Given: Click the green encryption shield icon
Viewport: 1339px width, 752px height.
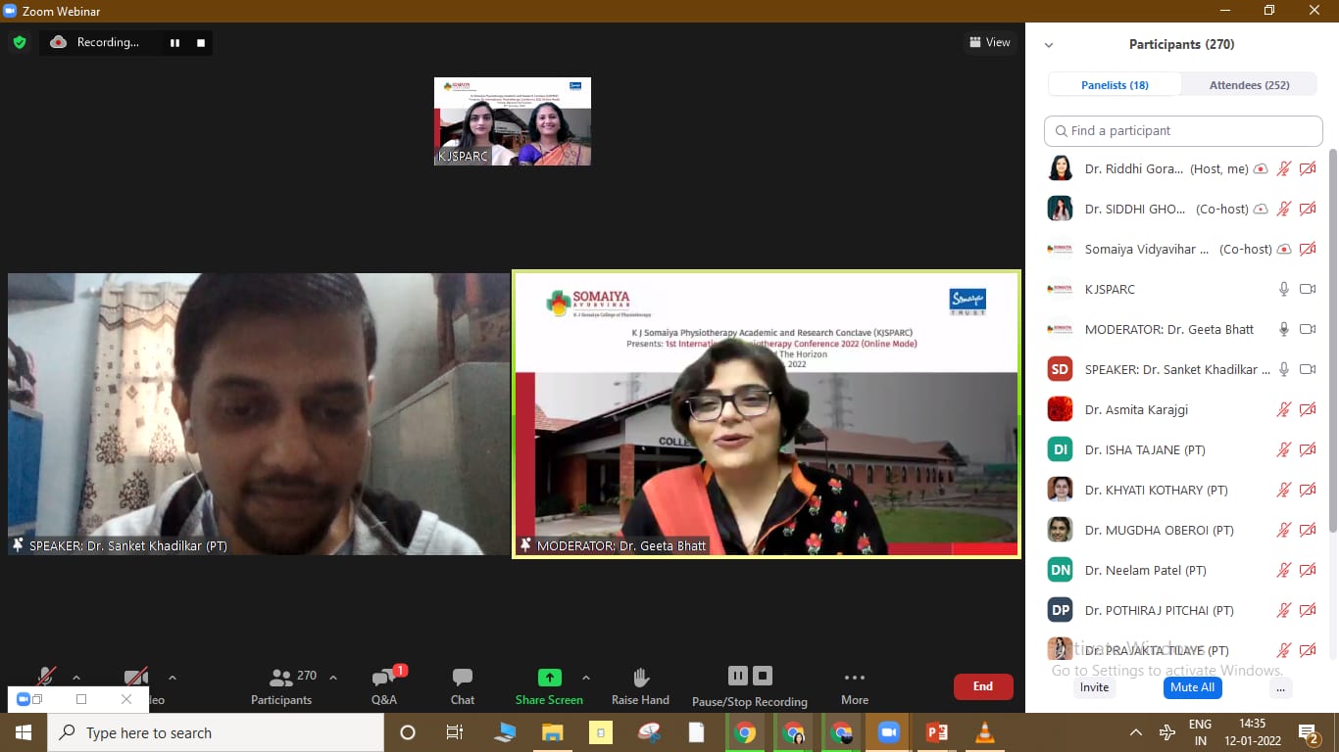Looking at the screenshot, I should [20, 42].
